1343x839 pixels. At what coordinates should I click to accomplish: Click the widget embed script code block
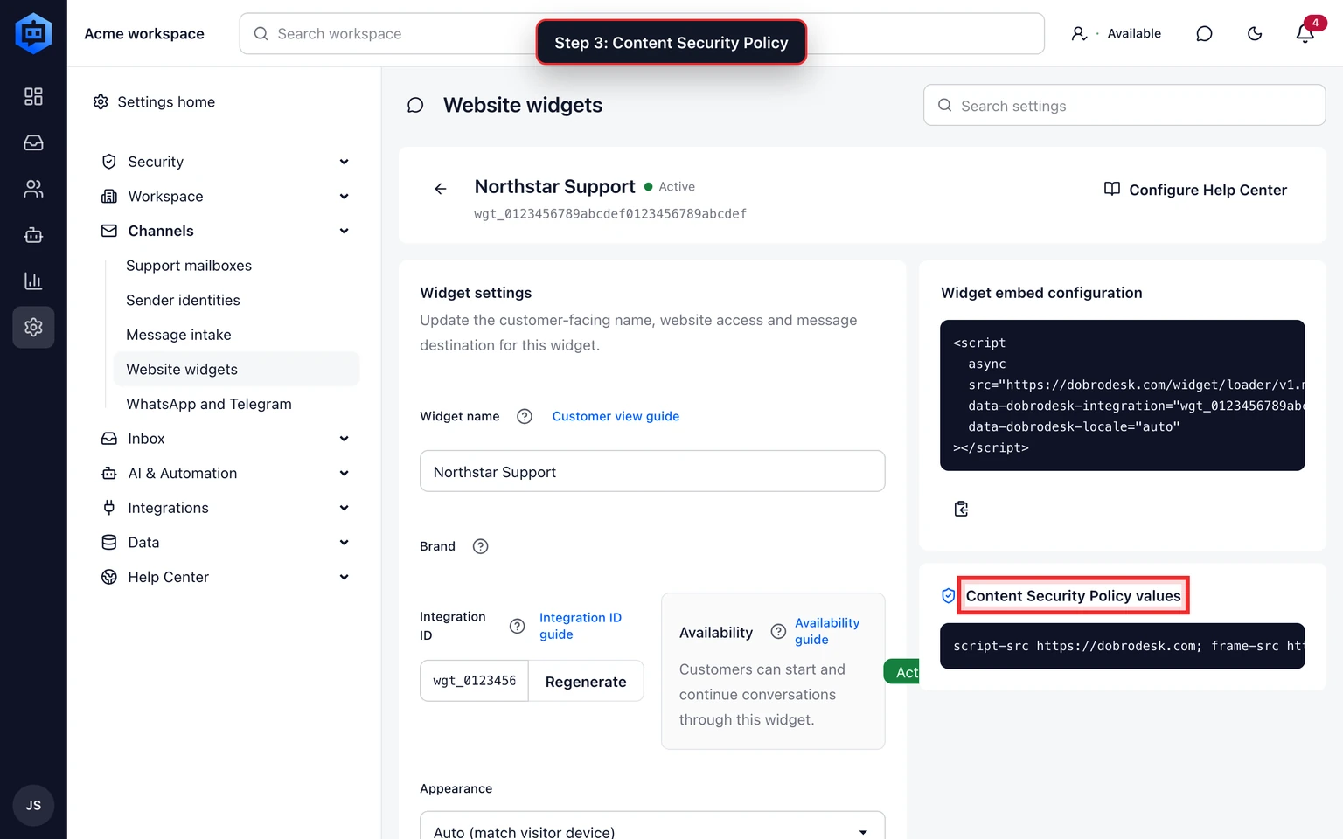[x=1123, y=395]
